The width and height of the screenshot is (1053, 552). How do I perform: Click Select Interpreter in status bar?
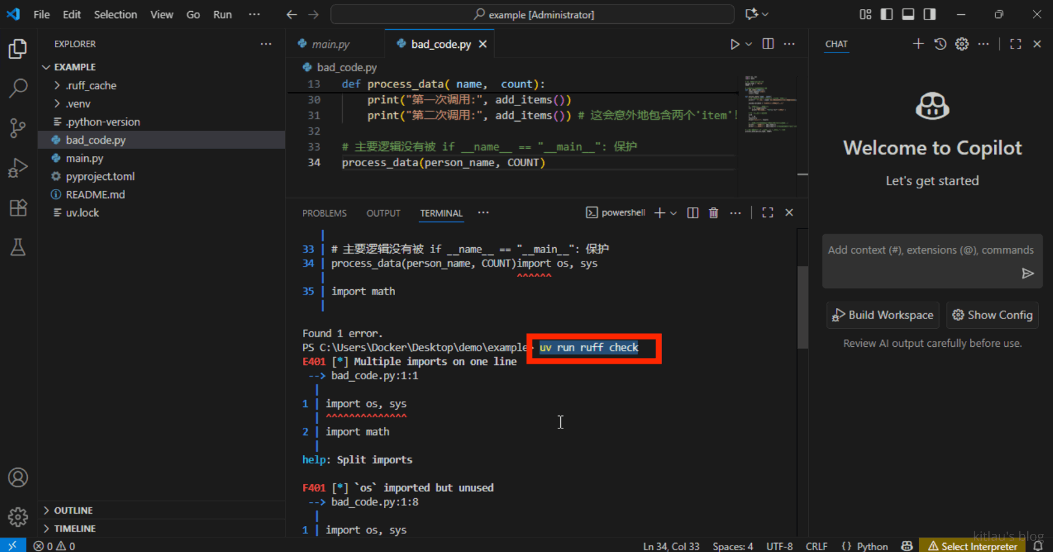972,546
